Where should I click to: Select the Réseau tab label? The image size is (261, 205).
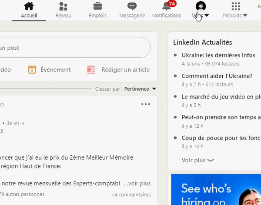pos(64,16)
